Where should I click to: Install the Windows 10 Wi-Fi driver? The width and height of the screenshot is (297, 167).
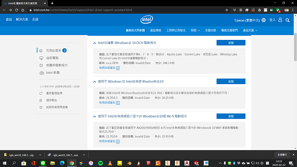click(231, 116)
